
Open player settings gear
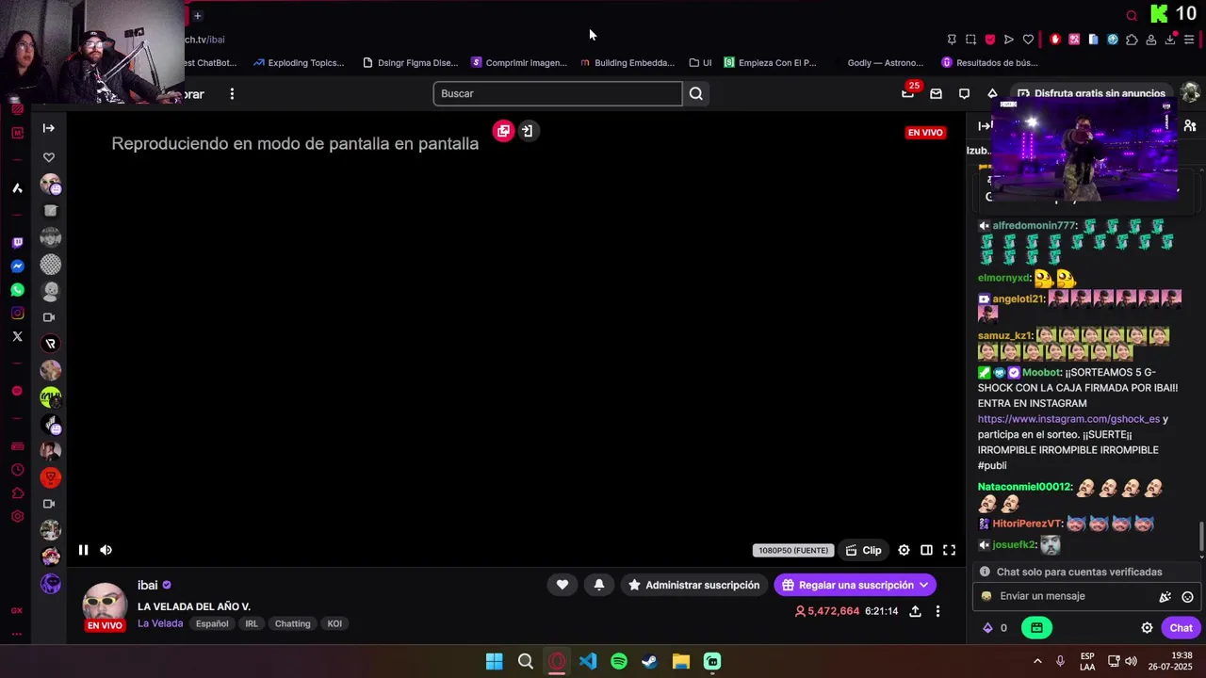[904, 550]
